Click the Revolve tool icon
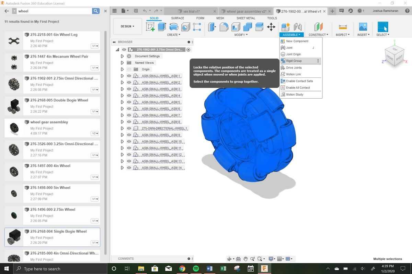The height and width of the screenshot is (274, 412). click(x=174, y=27)
